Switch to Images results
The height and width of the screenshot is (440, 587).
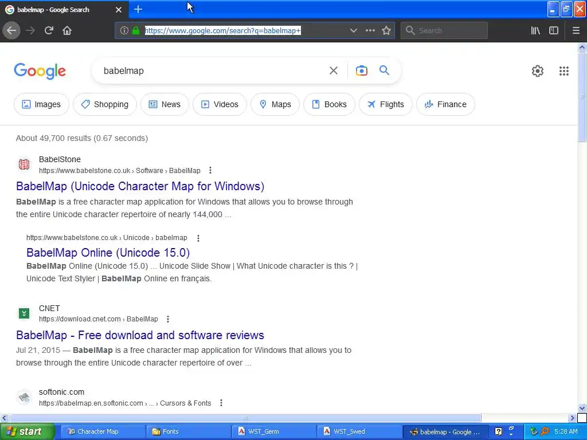coord(41,104)
